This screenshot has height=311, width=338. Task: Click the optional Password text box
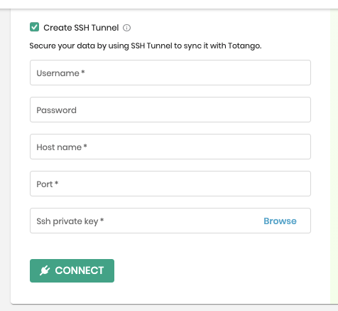tap(170, 110)
